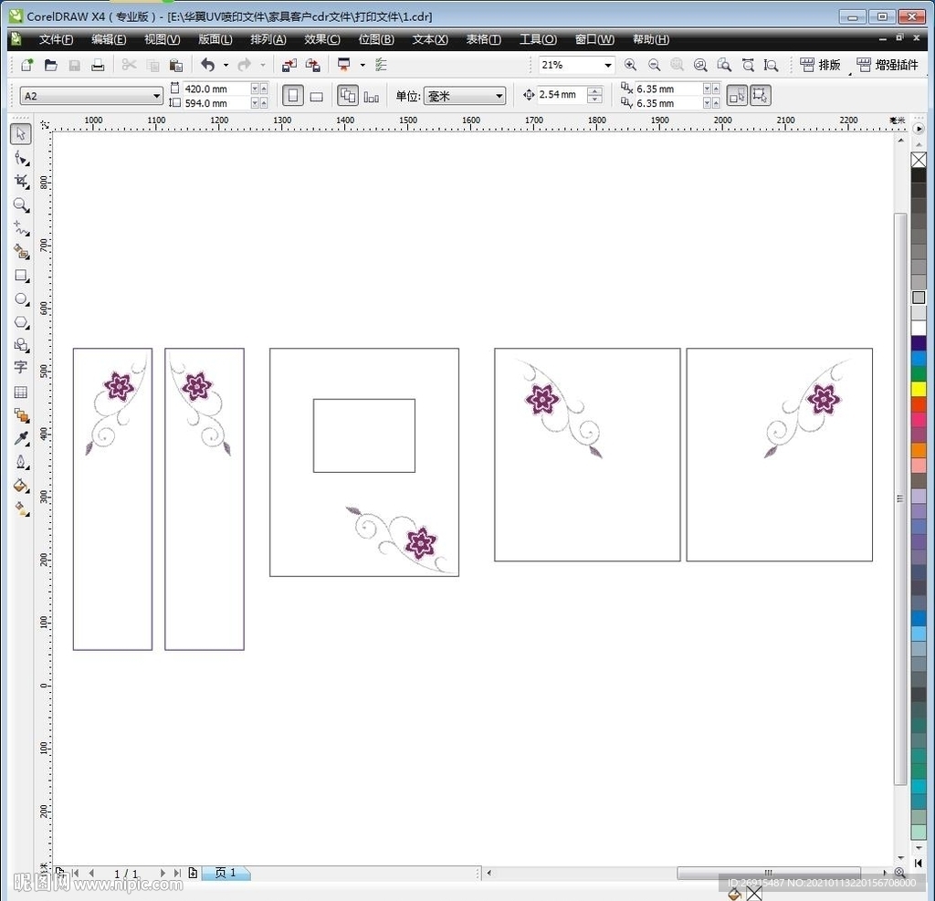Create a new document
The height and width of the screenshot is (901, 935).
tap(26, 65)
